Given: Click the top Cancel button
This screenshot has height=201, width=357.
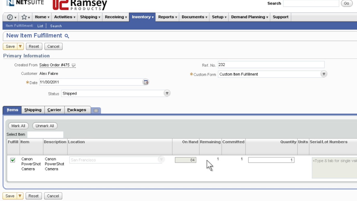Looking at the screenshot, I should [53, 46].
